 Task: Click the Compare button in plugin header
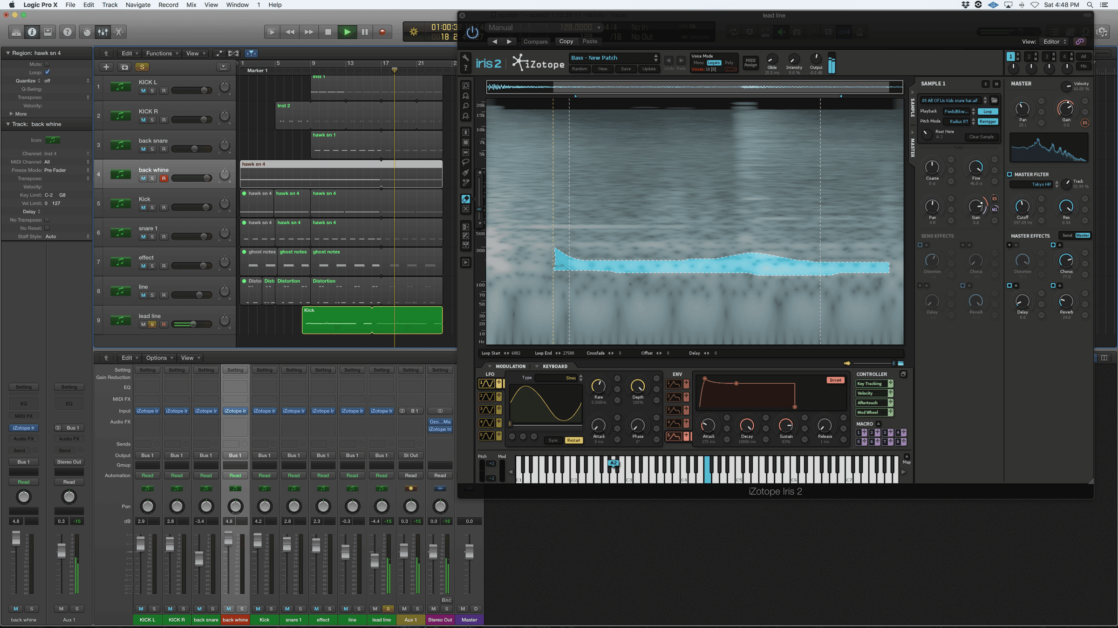[x=535, y=41]
